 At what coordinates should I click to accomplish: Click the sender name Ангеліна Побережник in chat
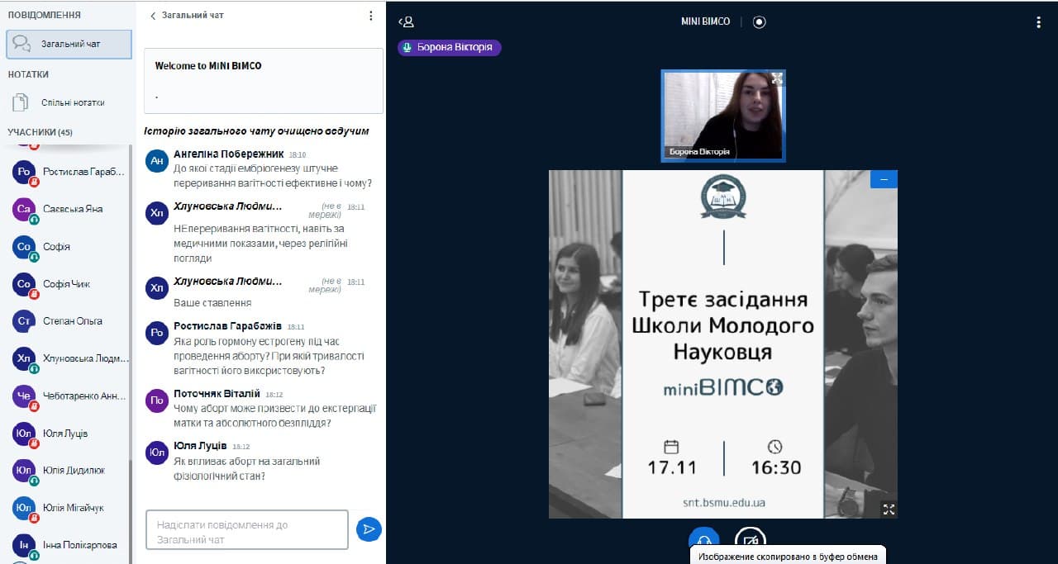229,154
